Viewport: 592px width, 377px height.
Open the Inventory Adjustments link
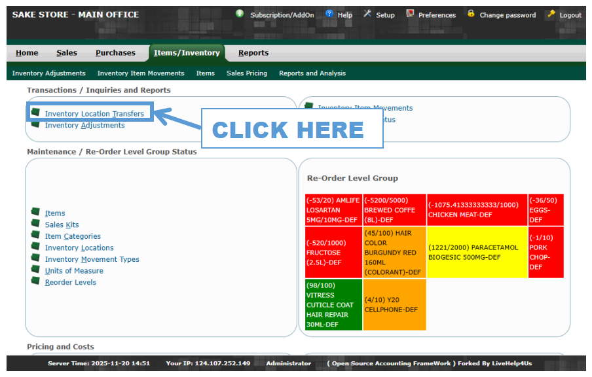tap(84, 125)
